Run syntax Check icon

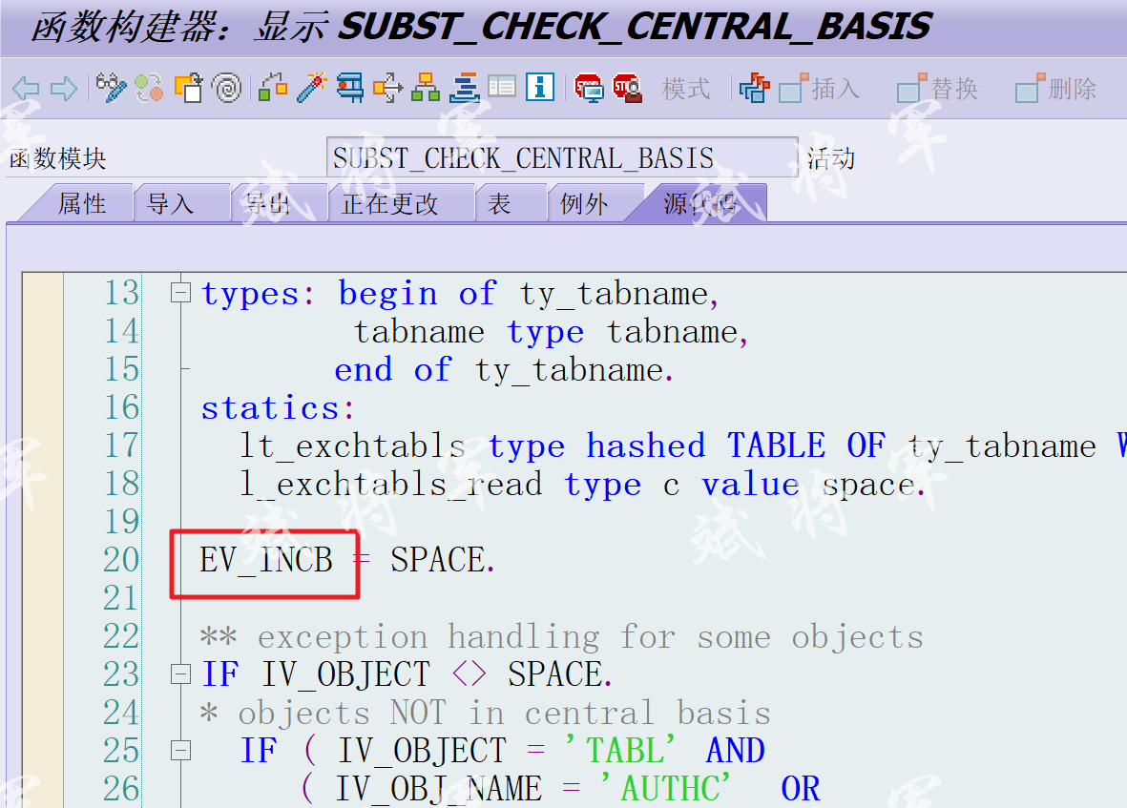pos(273,89)
